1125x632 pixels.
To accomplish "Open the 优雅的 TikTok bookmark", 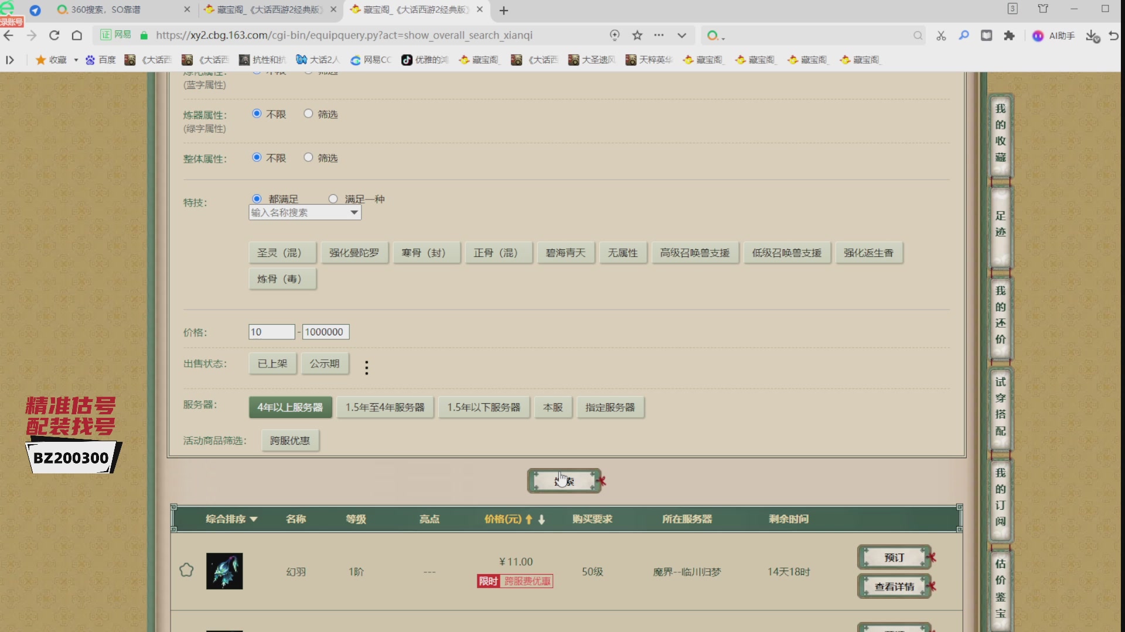I will [x=425, y=60].
